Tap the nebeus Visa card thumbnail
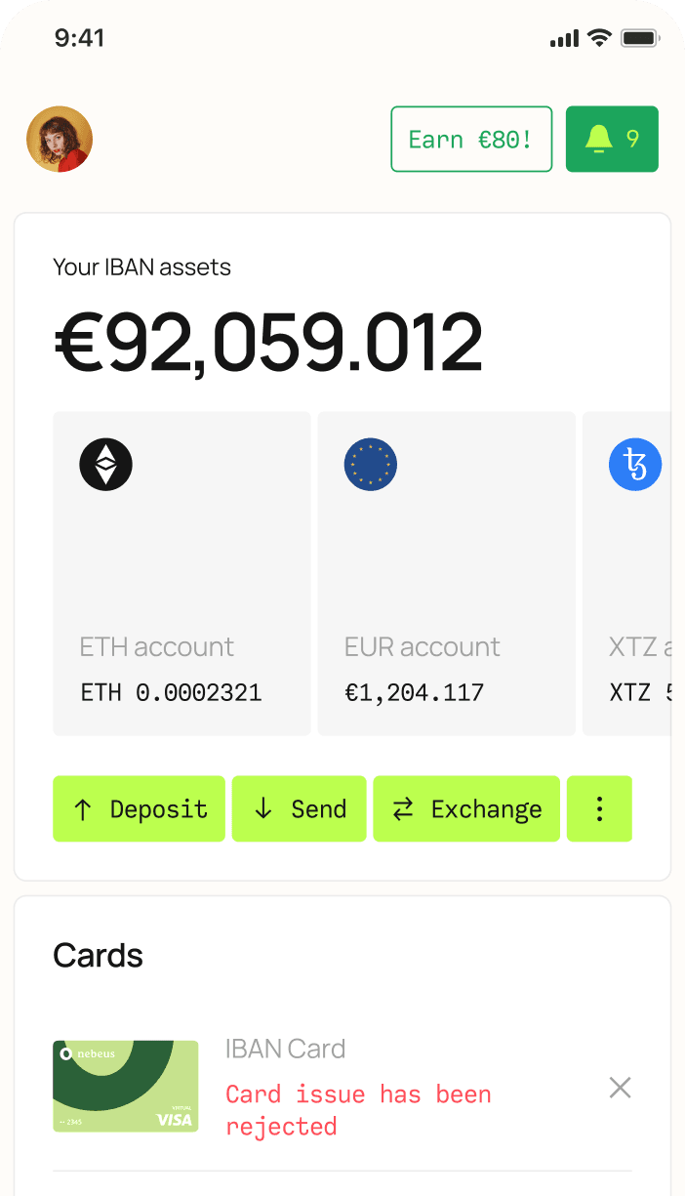This screenshot has height=1196, width=685. tap(125, 1087)
